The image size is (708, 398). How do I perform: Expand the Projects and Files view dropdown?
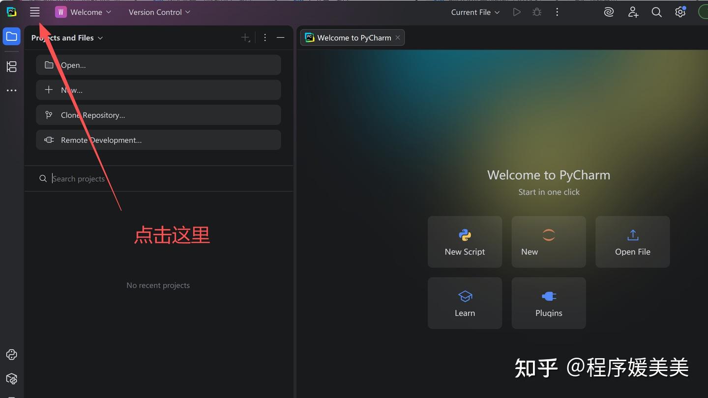(67, 38)
